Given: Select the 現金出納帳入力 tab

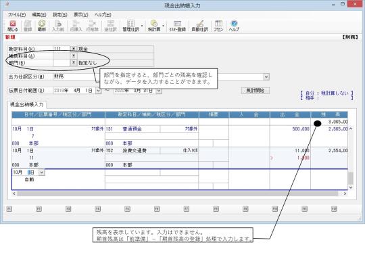Looking at the screenshot, I should pos(27,105).
